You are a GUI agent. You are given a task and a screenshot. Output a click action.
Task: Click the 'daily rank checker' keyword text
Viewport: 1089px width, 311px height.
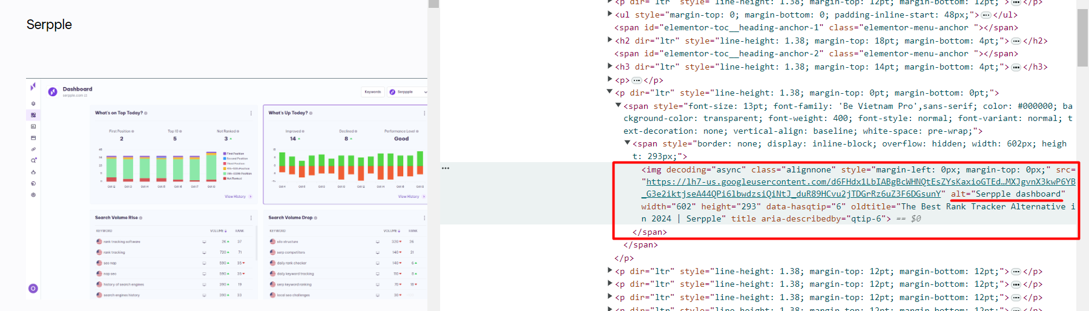pyautogui.click(x=292, y=263)
